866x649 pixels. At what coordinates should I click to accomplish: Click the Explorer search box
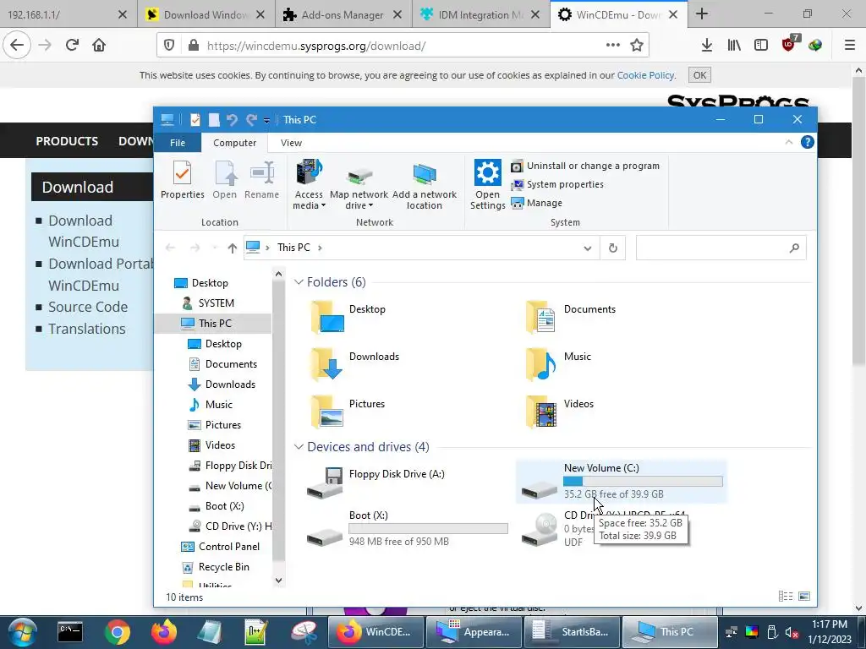[x=721, y=248]
